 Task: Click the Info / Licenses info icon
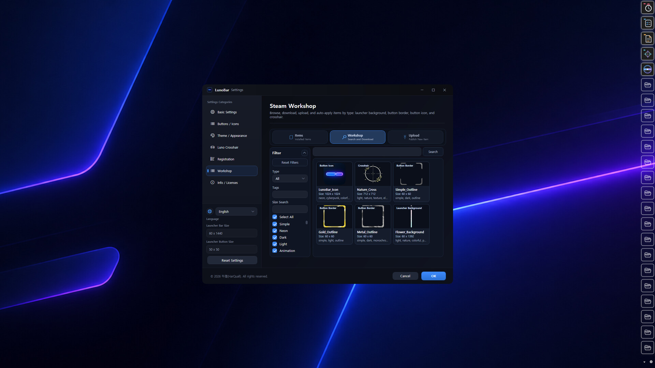[x=213, y=183]
